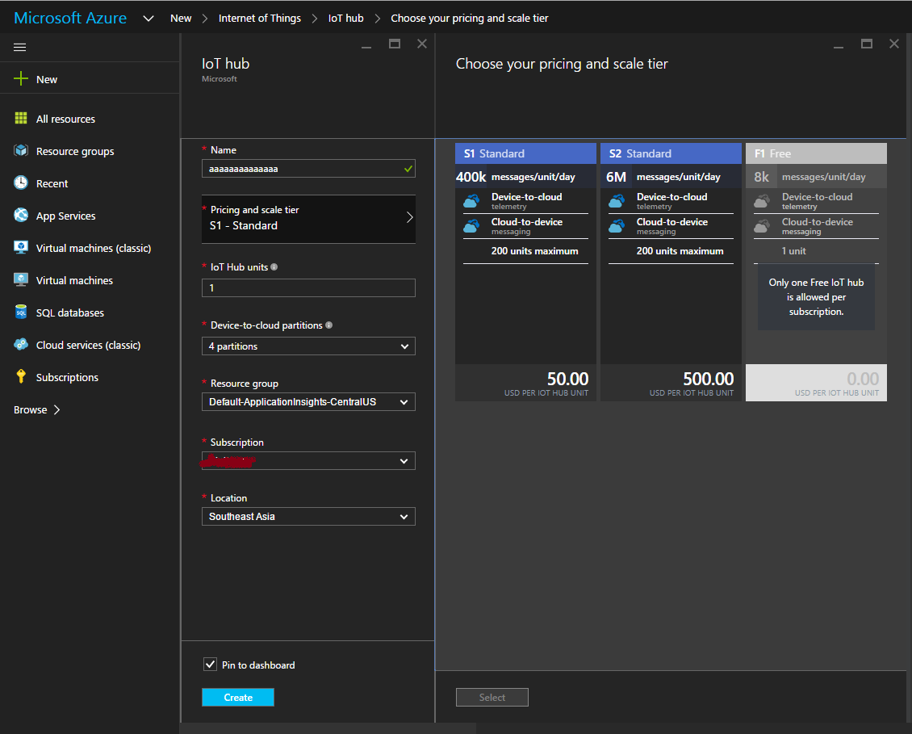The image size is (912, 734).
Task: Click the All resources grid icon
Action: coord(21,118)
